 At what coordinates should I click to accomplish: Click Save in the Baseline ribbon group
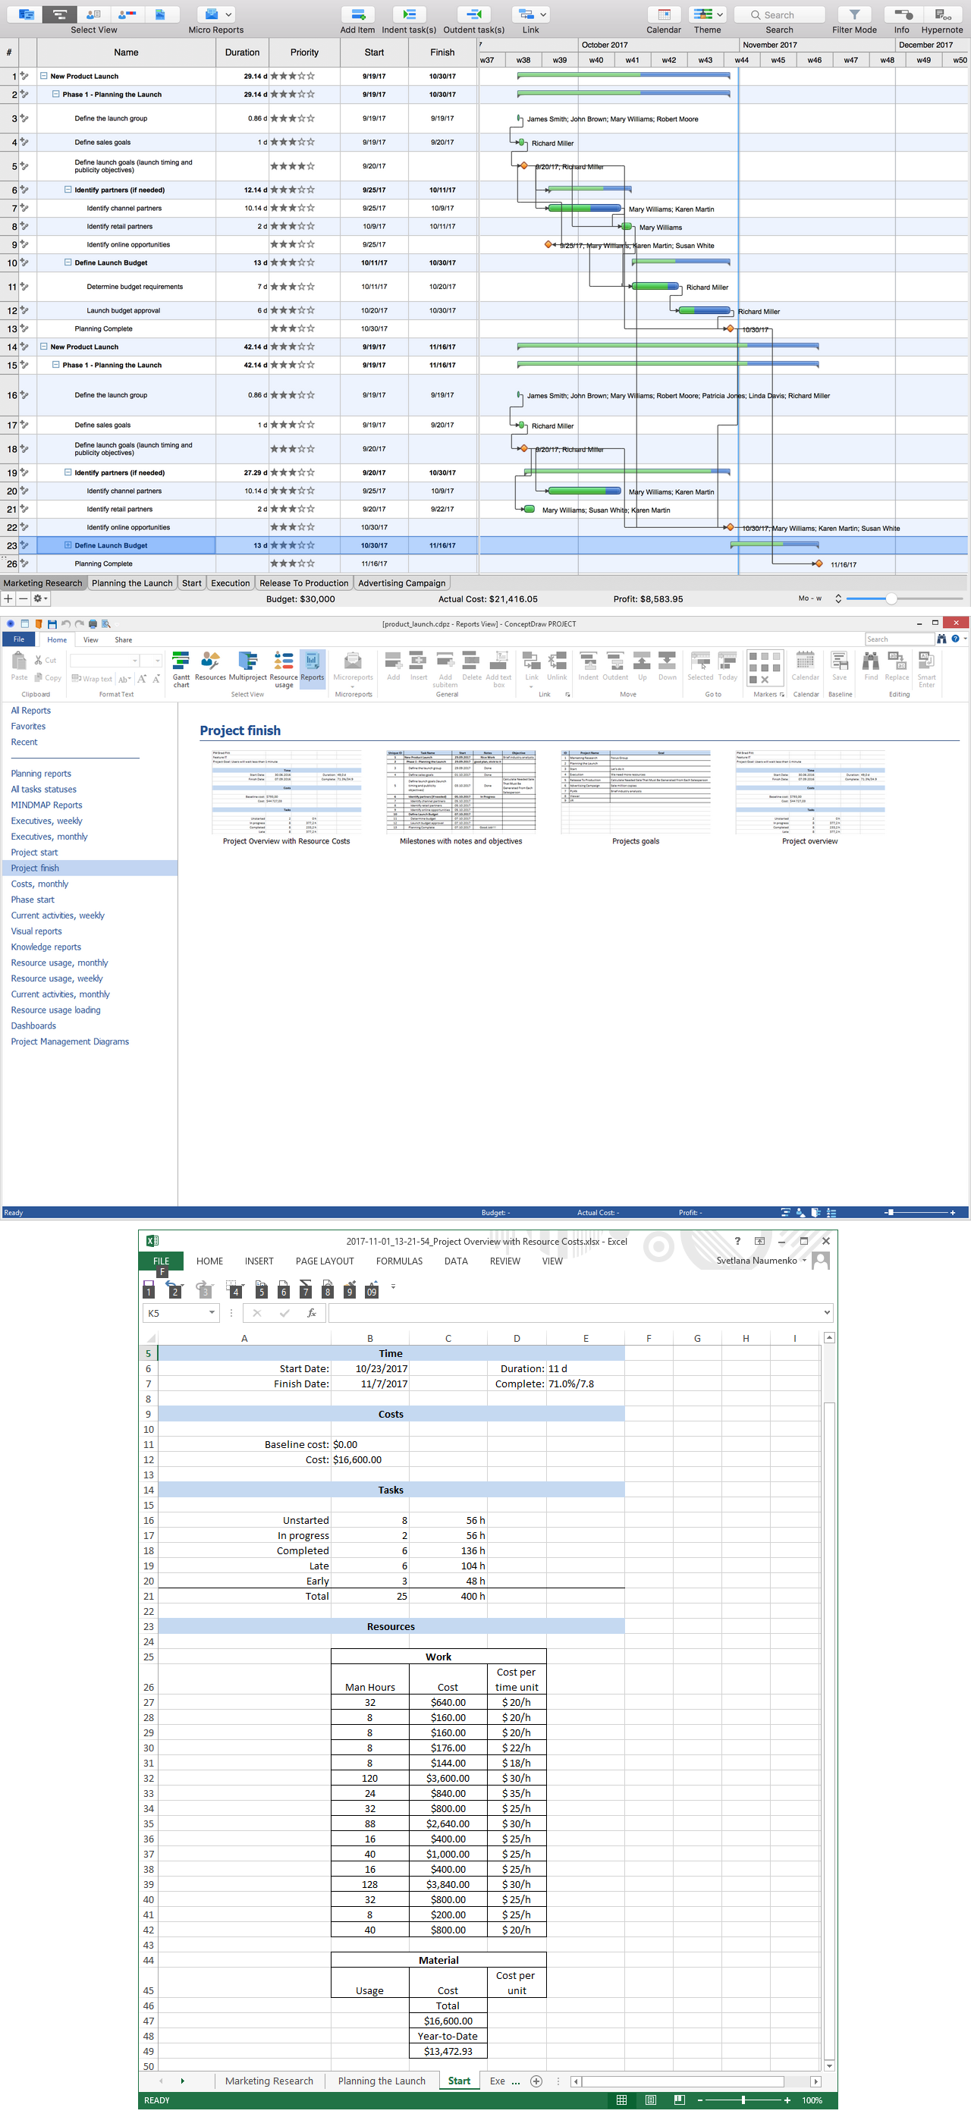pyautogui.click(x=840, y=666)
